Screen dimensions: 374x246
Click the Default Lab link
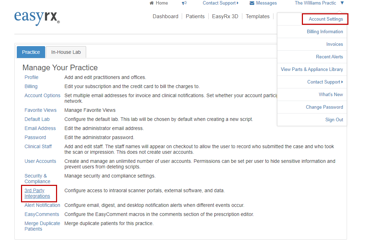click(37, 119)
